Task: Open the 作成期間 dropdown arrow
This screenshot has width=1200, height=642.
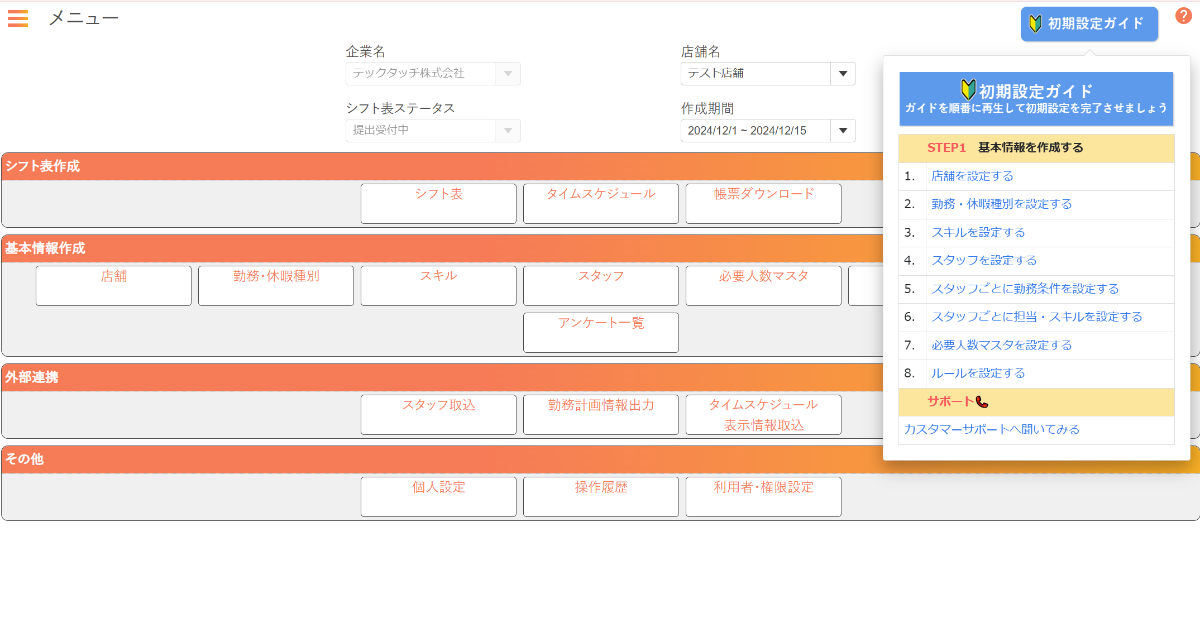Action: 843,131
